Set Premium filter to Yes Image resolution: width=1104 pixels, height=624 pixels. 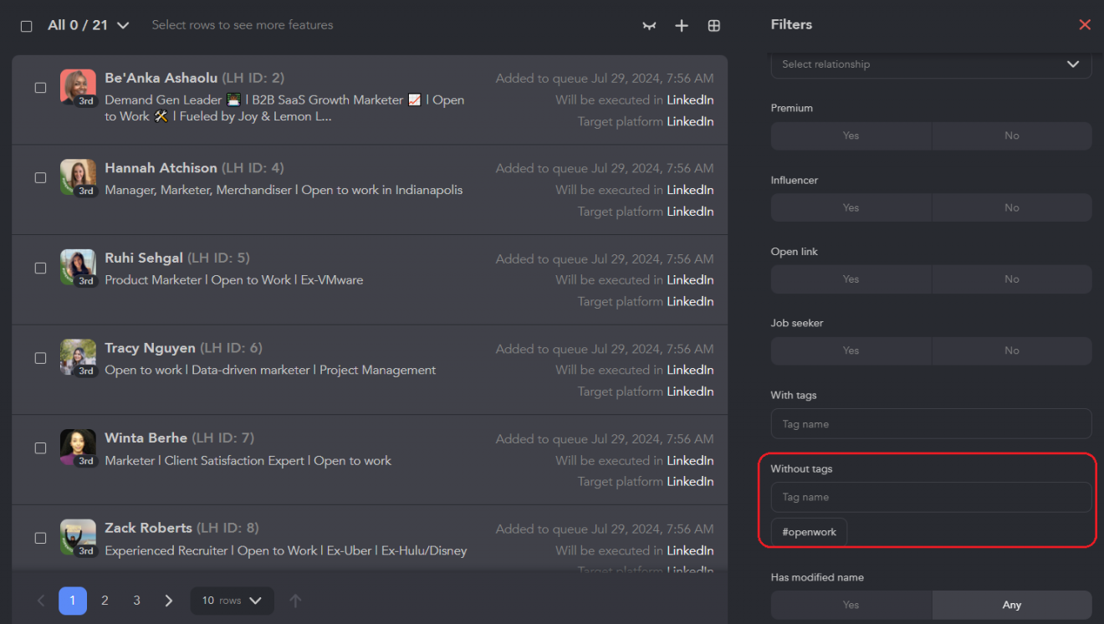[851, 136]
